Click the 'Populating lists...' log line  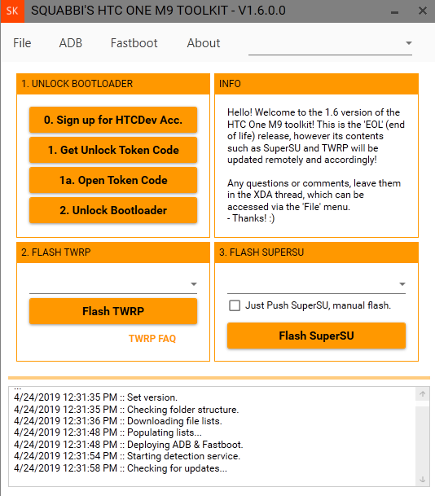point(108,432)
